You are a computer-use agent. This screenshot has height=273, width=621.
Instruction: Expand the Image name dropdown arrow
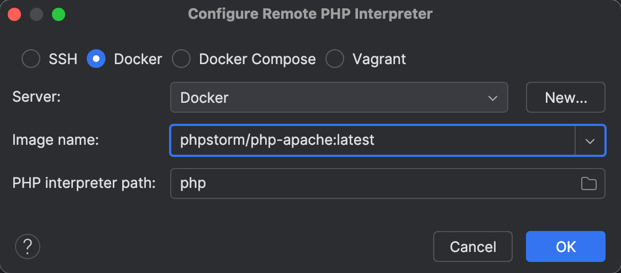pyautogui.click(x=590, y=140)
